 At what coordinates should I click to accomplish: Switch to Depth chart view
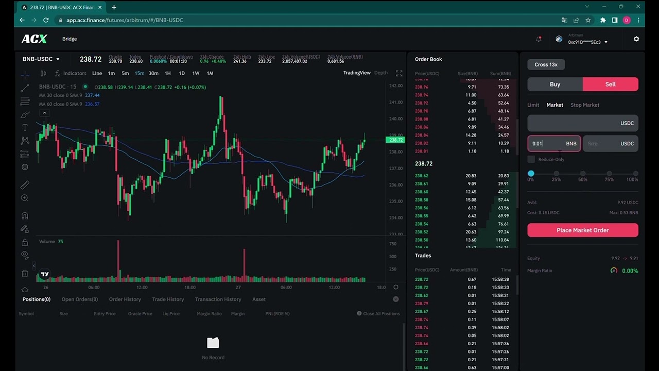(x=381, y=73)
